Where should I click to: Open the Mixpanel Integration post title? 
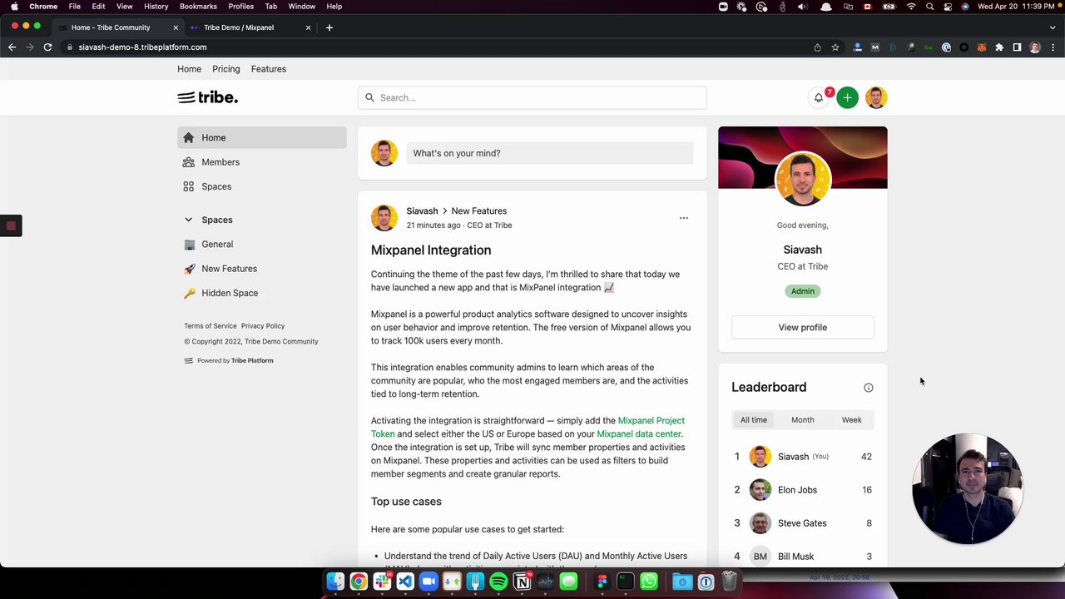(431, 250)
